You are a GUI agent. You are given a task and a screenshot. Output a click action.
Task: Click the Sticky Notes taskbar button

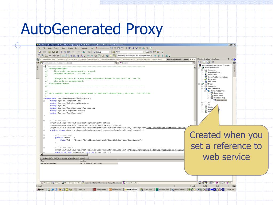coord(100,190)
